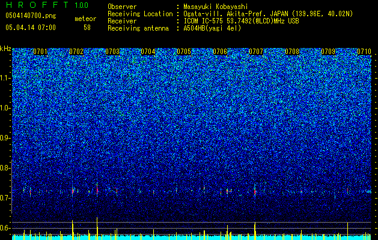
Task: Click the meteor count value 58
Action: 87,28
